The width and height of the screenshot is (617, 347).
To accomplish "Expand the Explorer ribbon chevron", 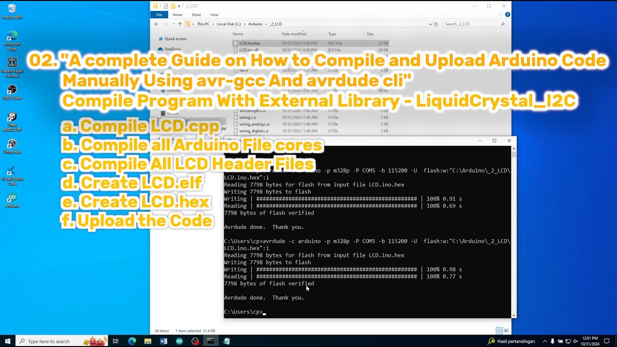I will pyautogui.click(x=500, y=15).
